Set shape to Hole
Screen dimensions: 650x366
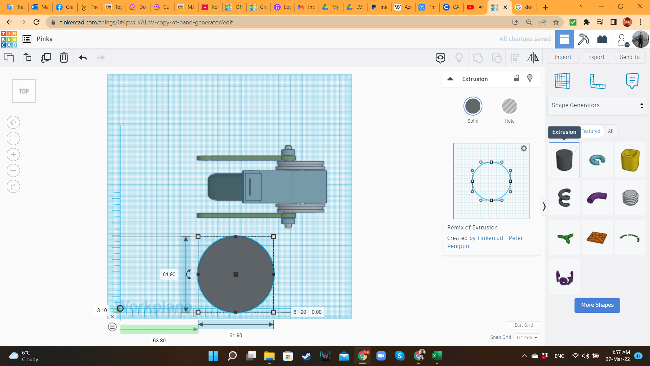[509, 106]
